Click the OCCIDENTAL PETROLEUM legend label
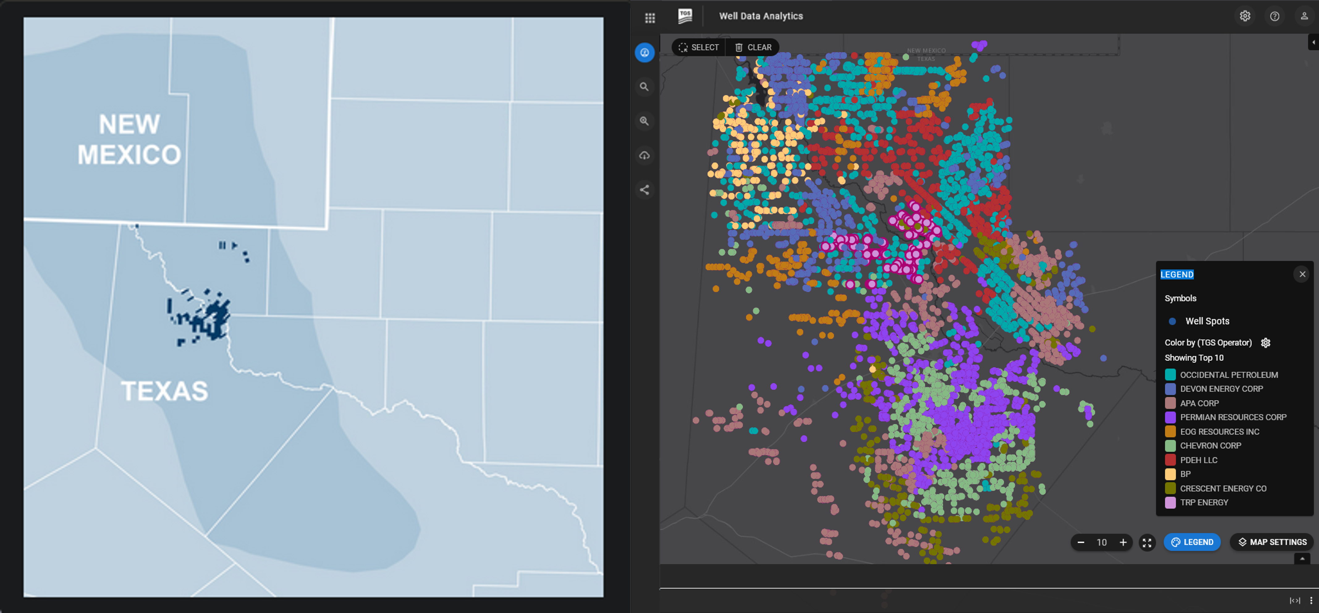Screen dimensions: 1319x613 [x=1229, y=375]
